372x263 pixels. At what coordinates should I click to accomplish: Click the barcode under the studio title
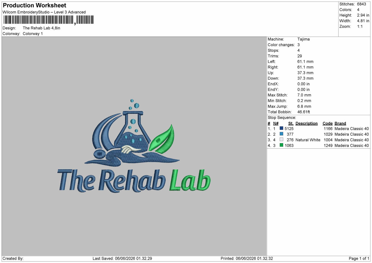tap(49, 20)
